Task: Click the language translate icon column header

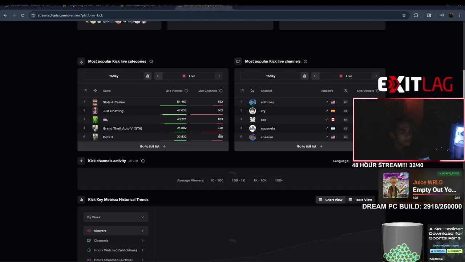Action: tap(346, 91)
